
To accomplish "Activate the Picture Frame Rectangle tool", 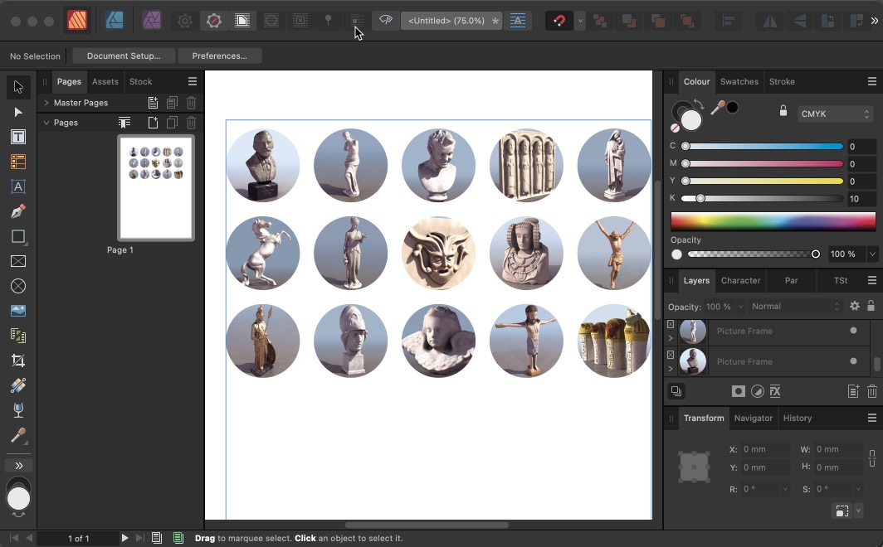I will (18, 261).
